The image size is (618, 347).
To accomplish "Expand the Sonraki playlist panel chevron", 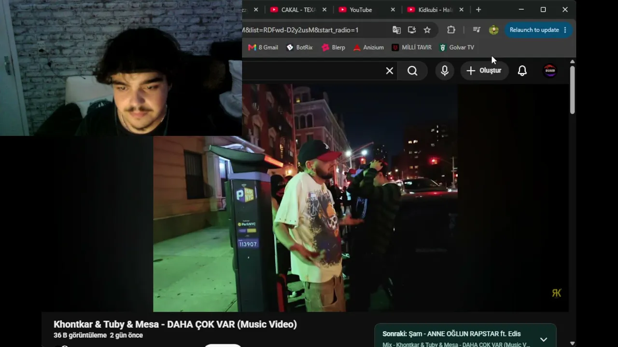I will click(544, 339).
